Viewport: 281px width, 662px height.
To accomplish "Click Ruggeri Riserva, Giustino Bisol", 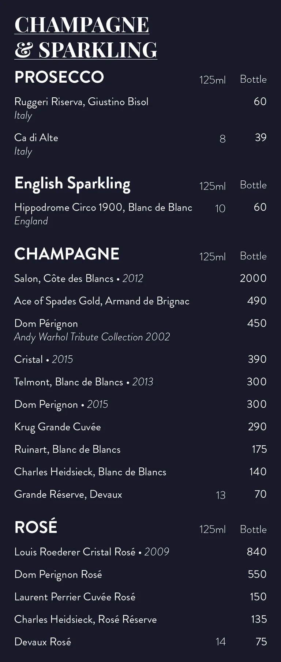I will [81, 102].
